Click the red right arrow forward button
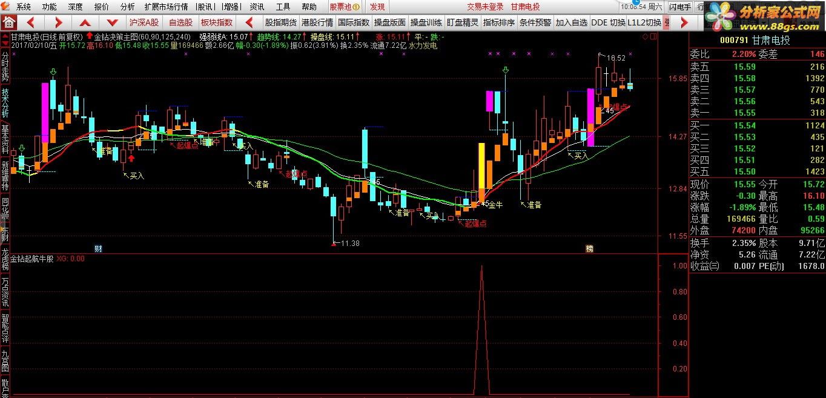826x398 pixels. [x=59, y=22]
